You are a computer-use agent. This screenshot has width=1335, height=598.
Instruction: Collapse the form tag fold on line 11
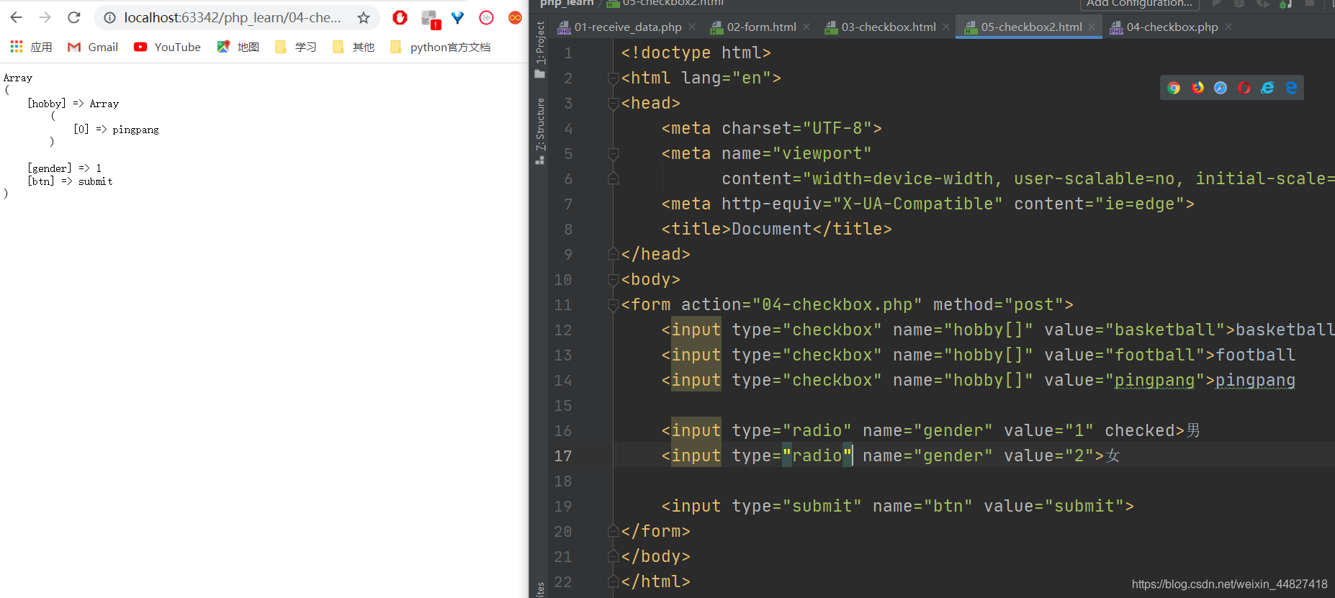pos(613,305)
